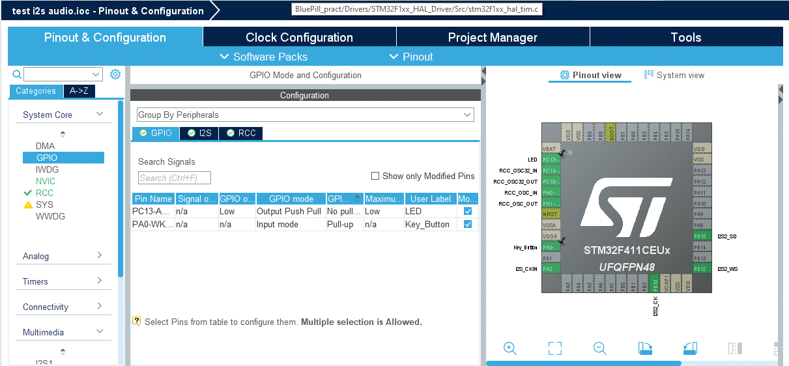Open the Tools tab
This screenshot has width=789, height=366.
coord(686,37)
